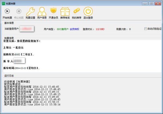Screen dimensions: 163x114
Task: Click the 刷票次数 counter value
Action: tap(130, 29)
